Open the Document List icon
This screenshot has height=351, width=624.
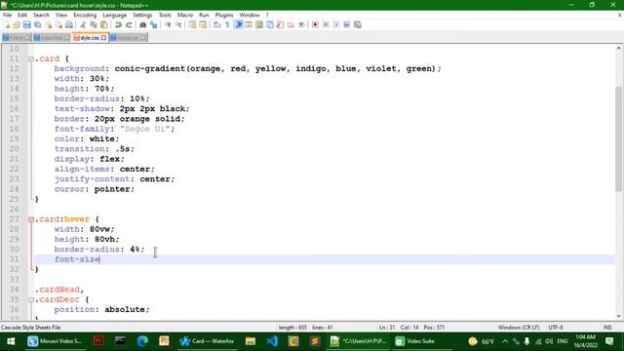point(269,24)
